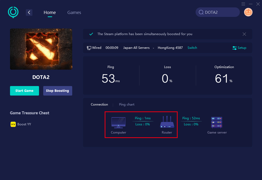Click the wired connection icon
This screenshot has height=180, width=262.
point(89,48)
